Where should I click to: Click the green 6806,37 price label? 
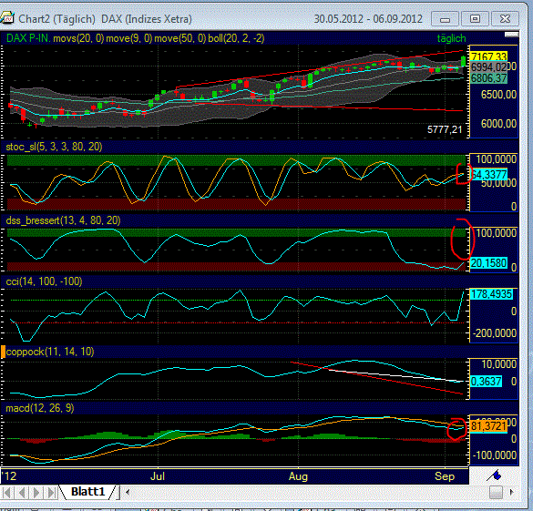pos(488,78)
